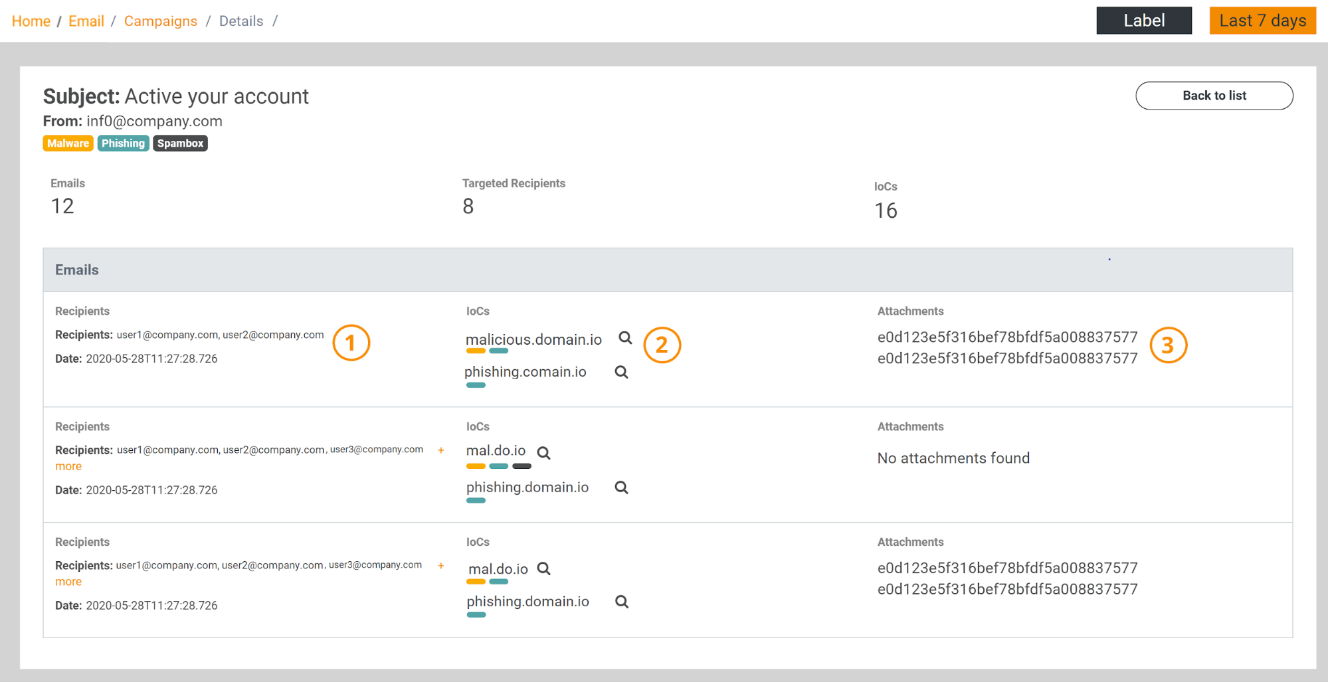Select the teal Phishing tag

[123, 143]
